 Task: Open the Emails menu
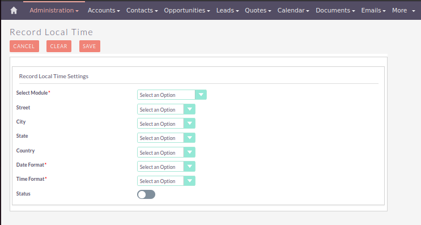click(x=373, y=10)
